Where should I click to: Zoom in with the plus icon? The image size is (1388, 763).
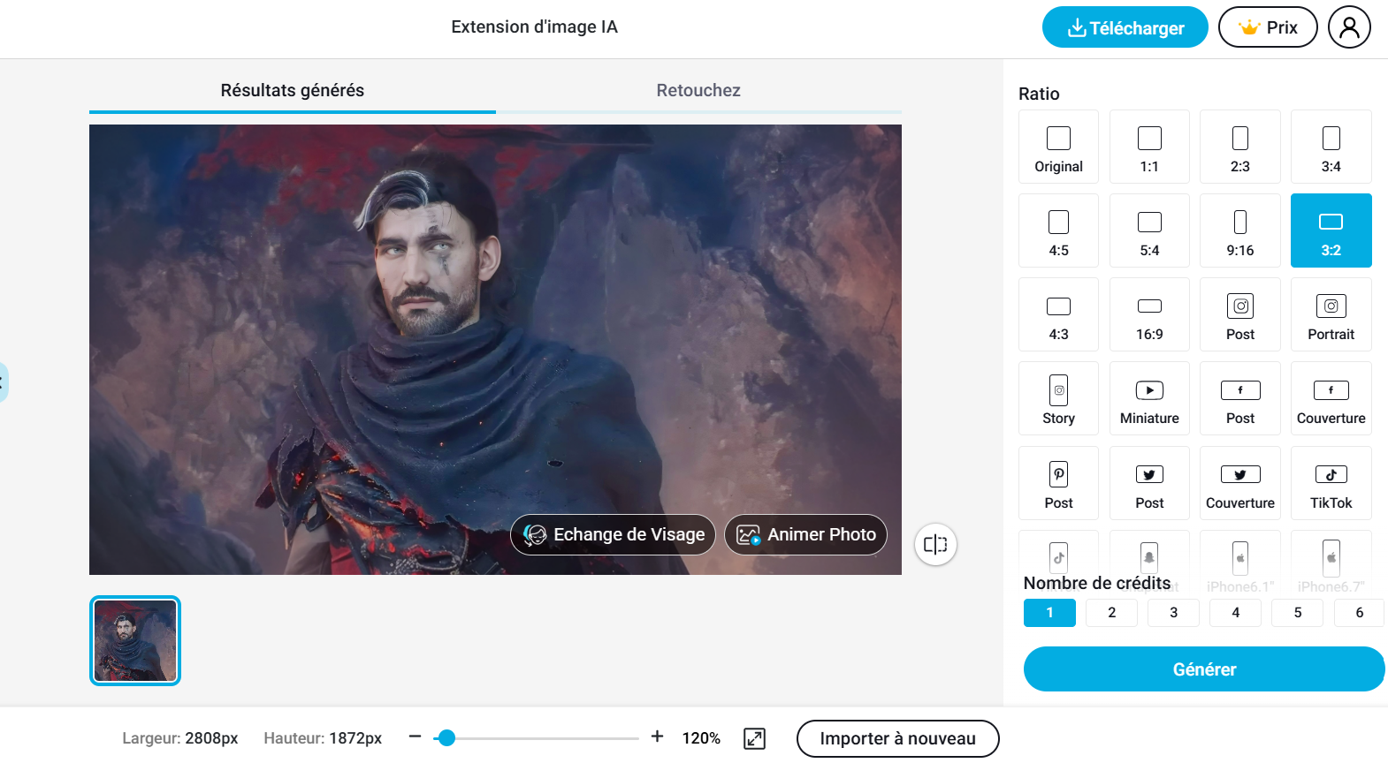pos(657,737)
